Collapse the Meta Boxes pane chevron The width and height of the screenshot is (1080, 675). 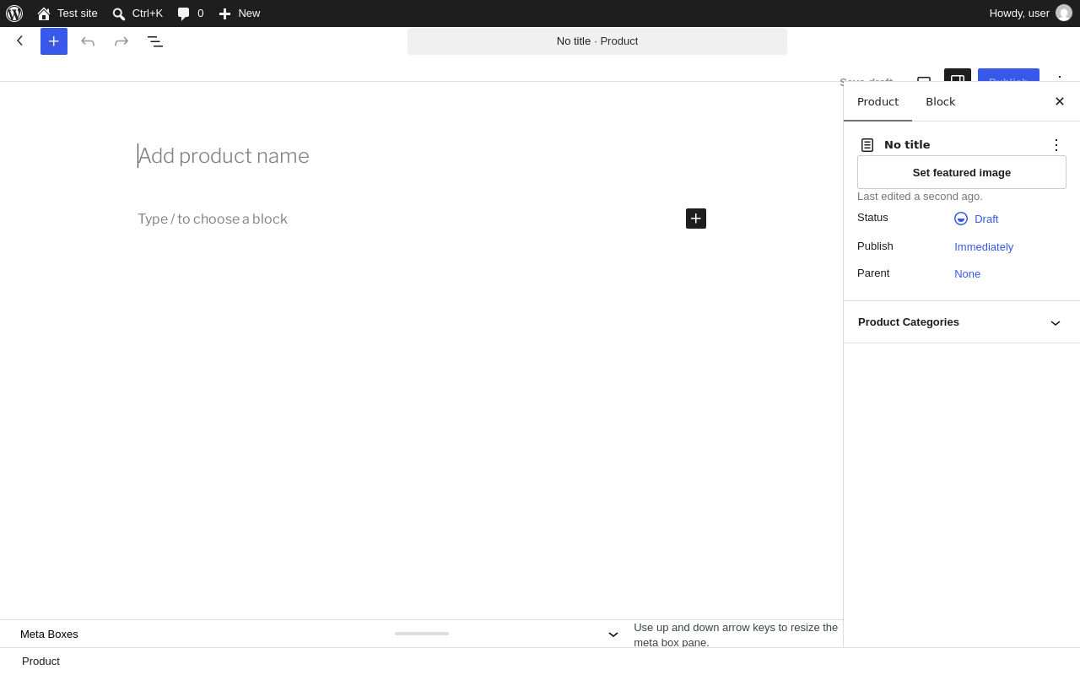point(613,634)
